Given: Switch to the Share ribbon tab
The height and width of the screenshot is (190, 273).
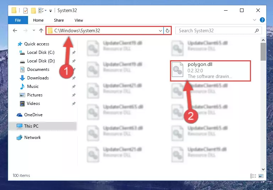Looking at the screenshot, I should (59, 20).
